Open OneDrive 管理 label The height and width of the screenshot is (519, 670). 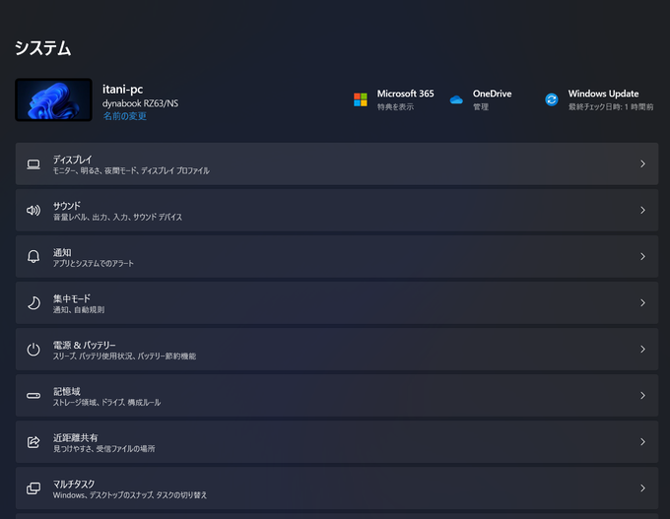point(481,106)
